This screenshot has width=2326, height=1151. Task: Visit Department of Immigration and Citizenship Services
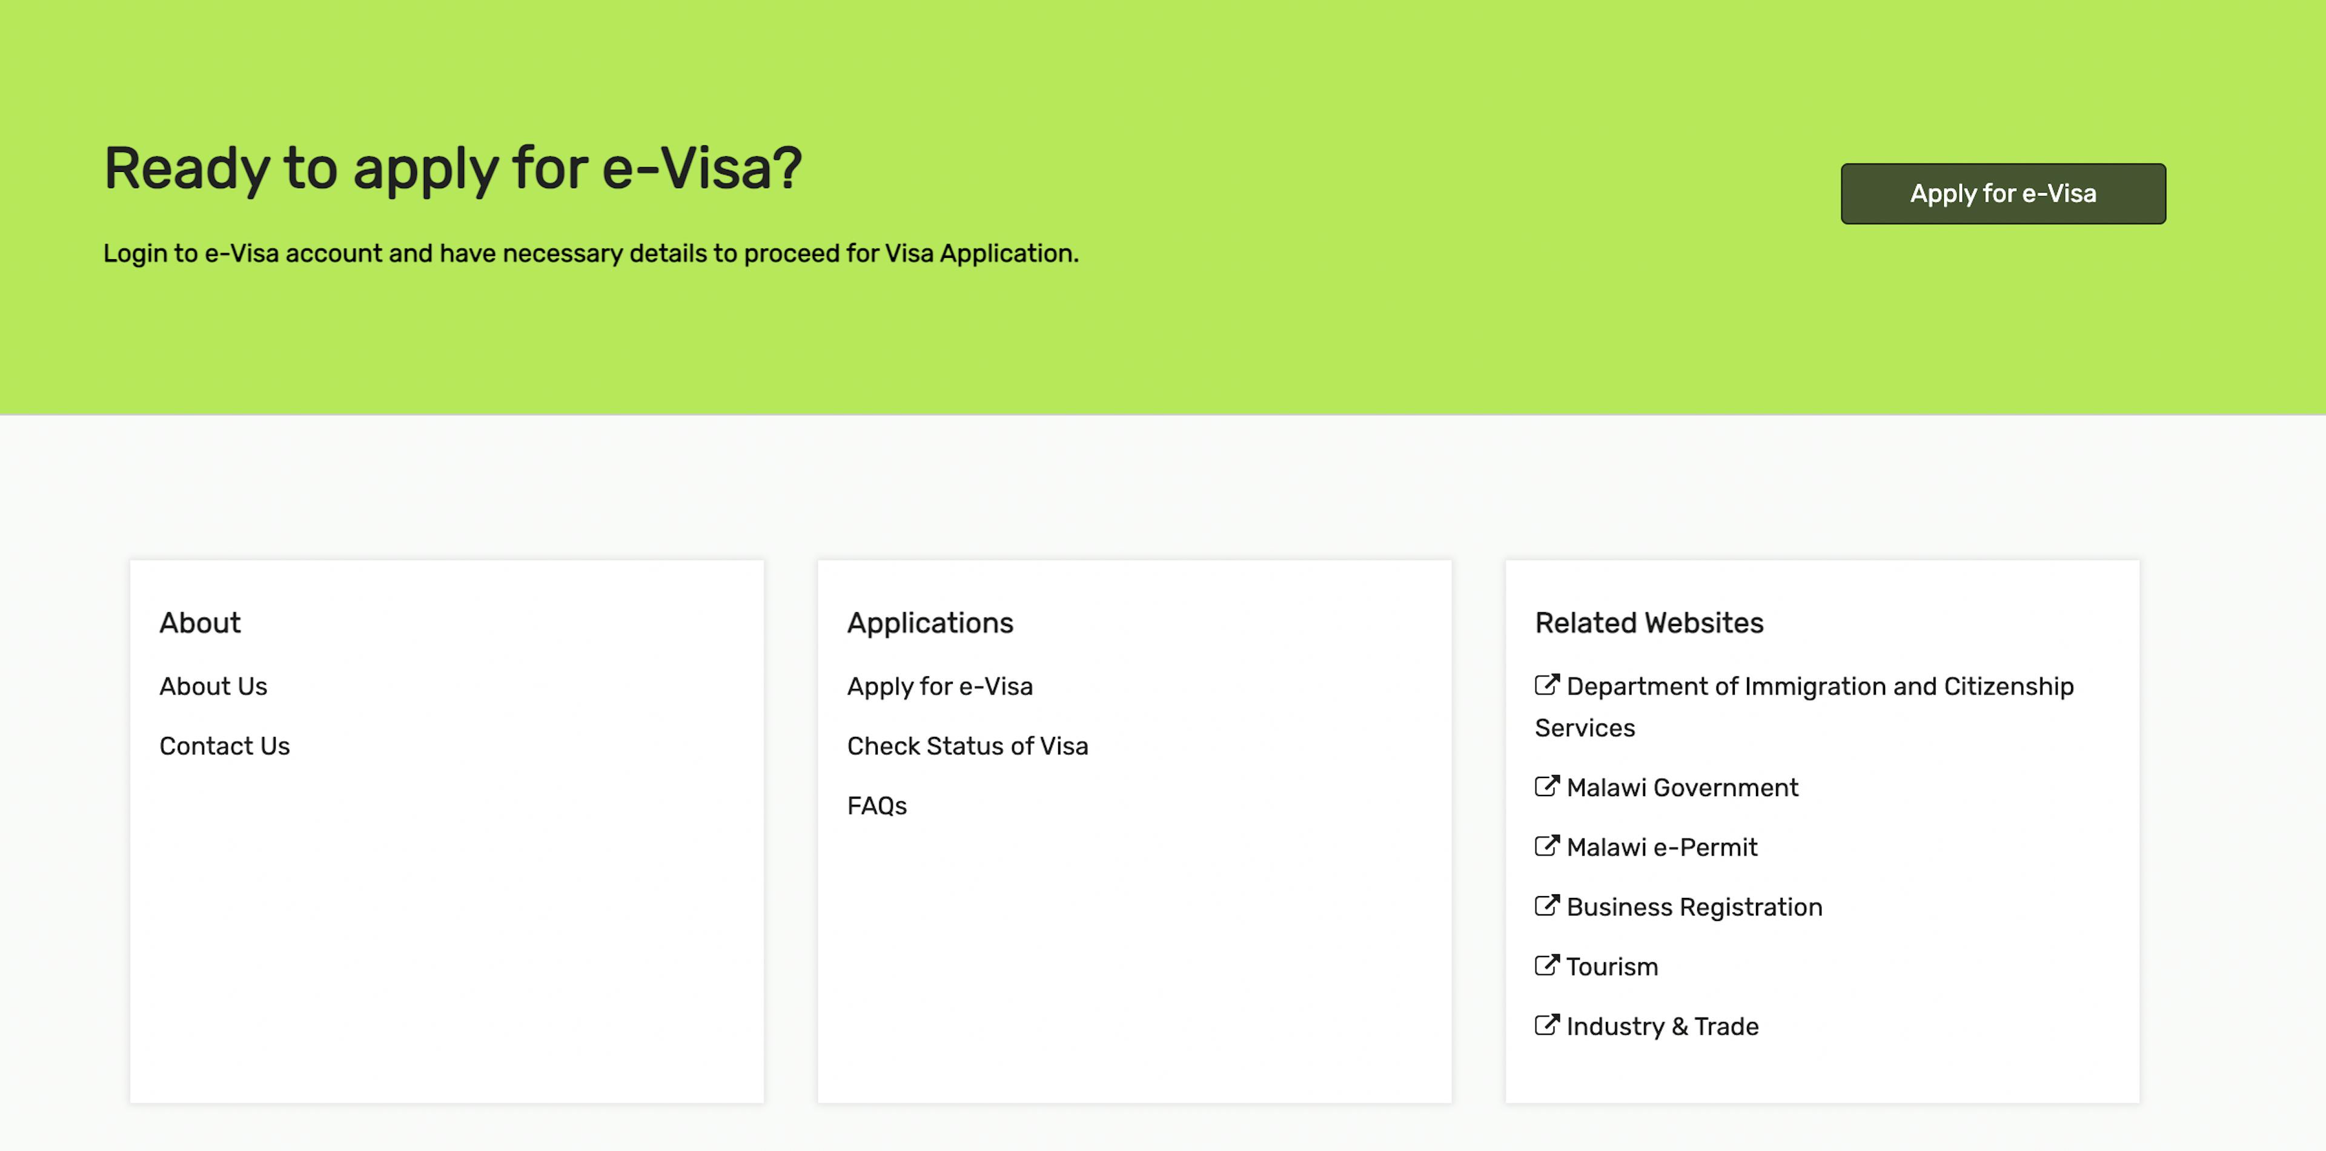coord(1804,707)
